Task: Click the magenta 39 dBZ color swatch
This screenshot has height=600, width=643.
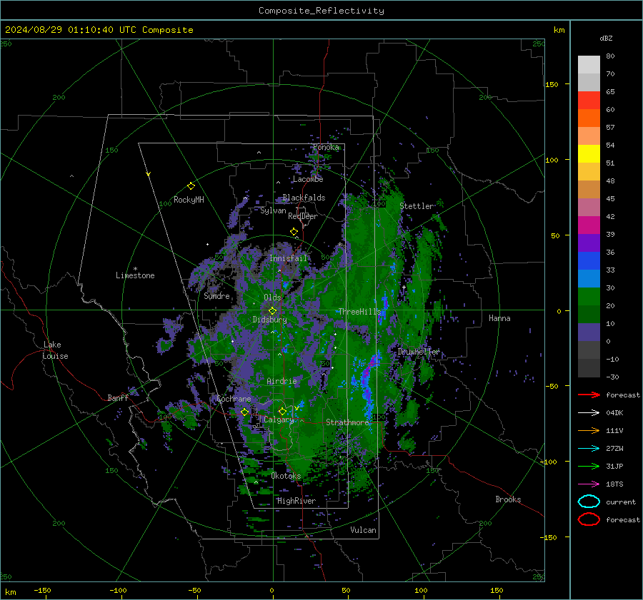Action: [589, 225]
